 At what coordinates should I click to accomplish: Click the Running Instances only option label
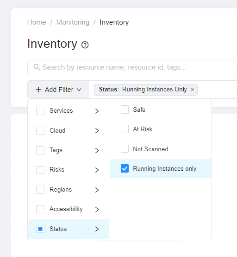pos(164,169)
